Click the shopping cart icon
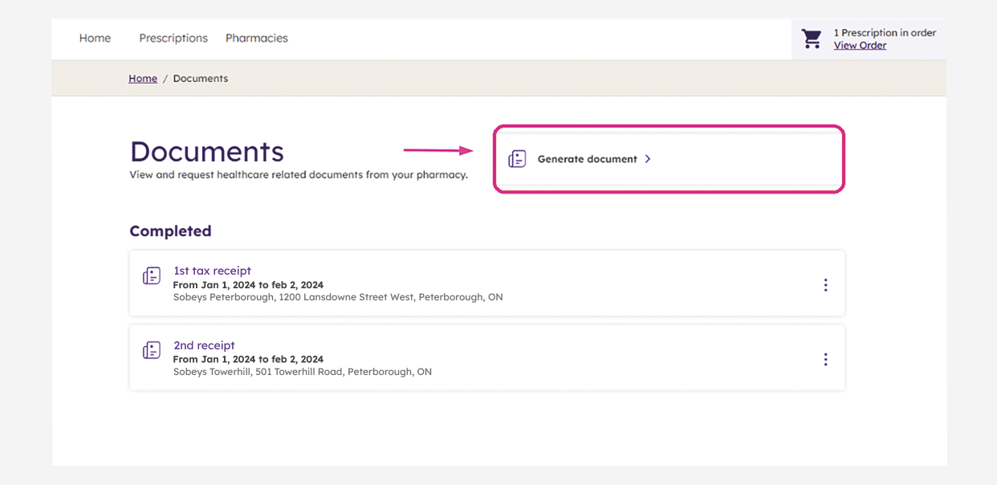This screenshot has height=485, width=997. pyautogui.click(x=811, y=38)
